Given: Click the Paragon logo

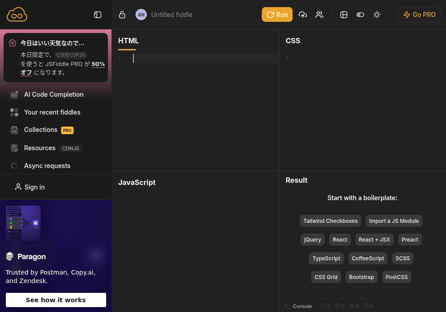Looking at the screenshot, I should click(x=26, y=256).
